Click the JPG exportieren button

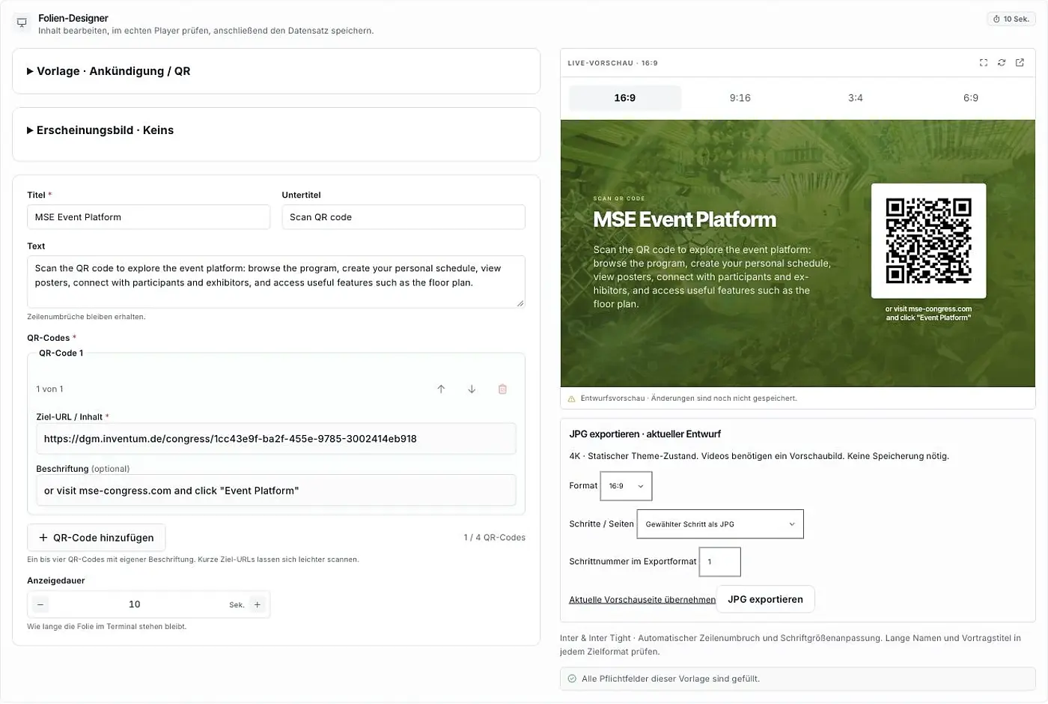(765, 600)
